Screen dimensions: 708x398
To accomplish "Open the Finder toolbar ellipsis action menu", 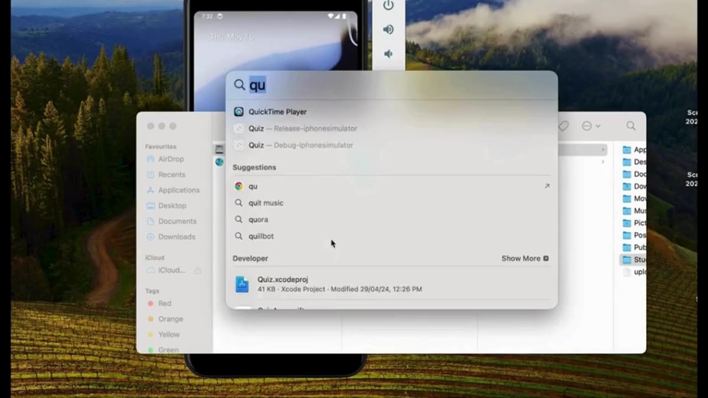I will pos(591,126).
